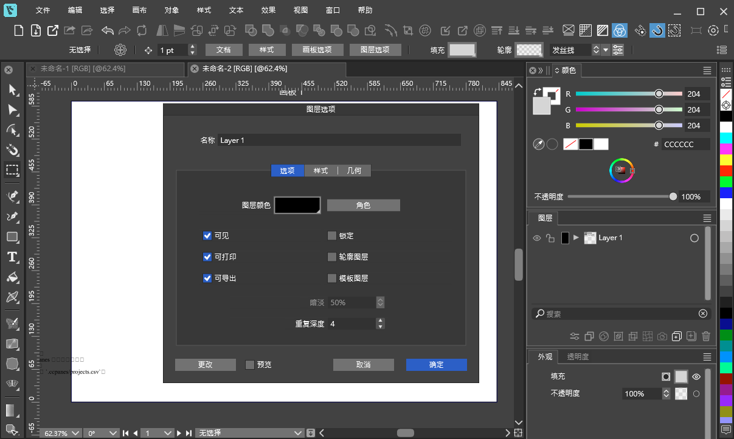Click the 确定 confirm button

point(436,364)
